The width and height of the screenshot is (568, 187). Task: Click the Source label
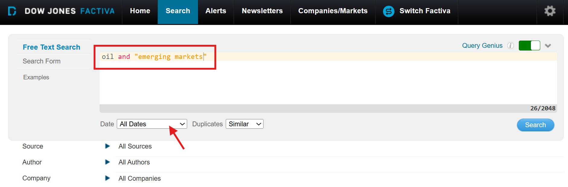pos(33,146)
